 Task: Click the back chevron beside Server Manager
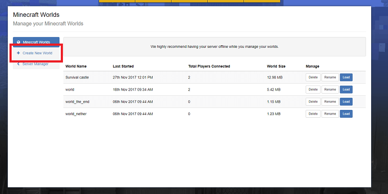pos(18,64)
